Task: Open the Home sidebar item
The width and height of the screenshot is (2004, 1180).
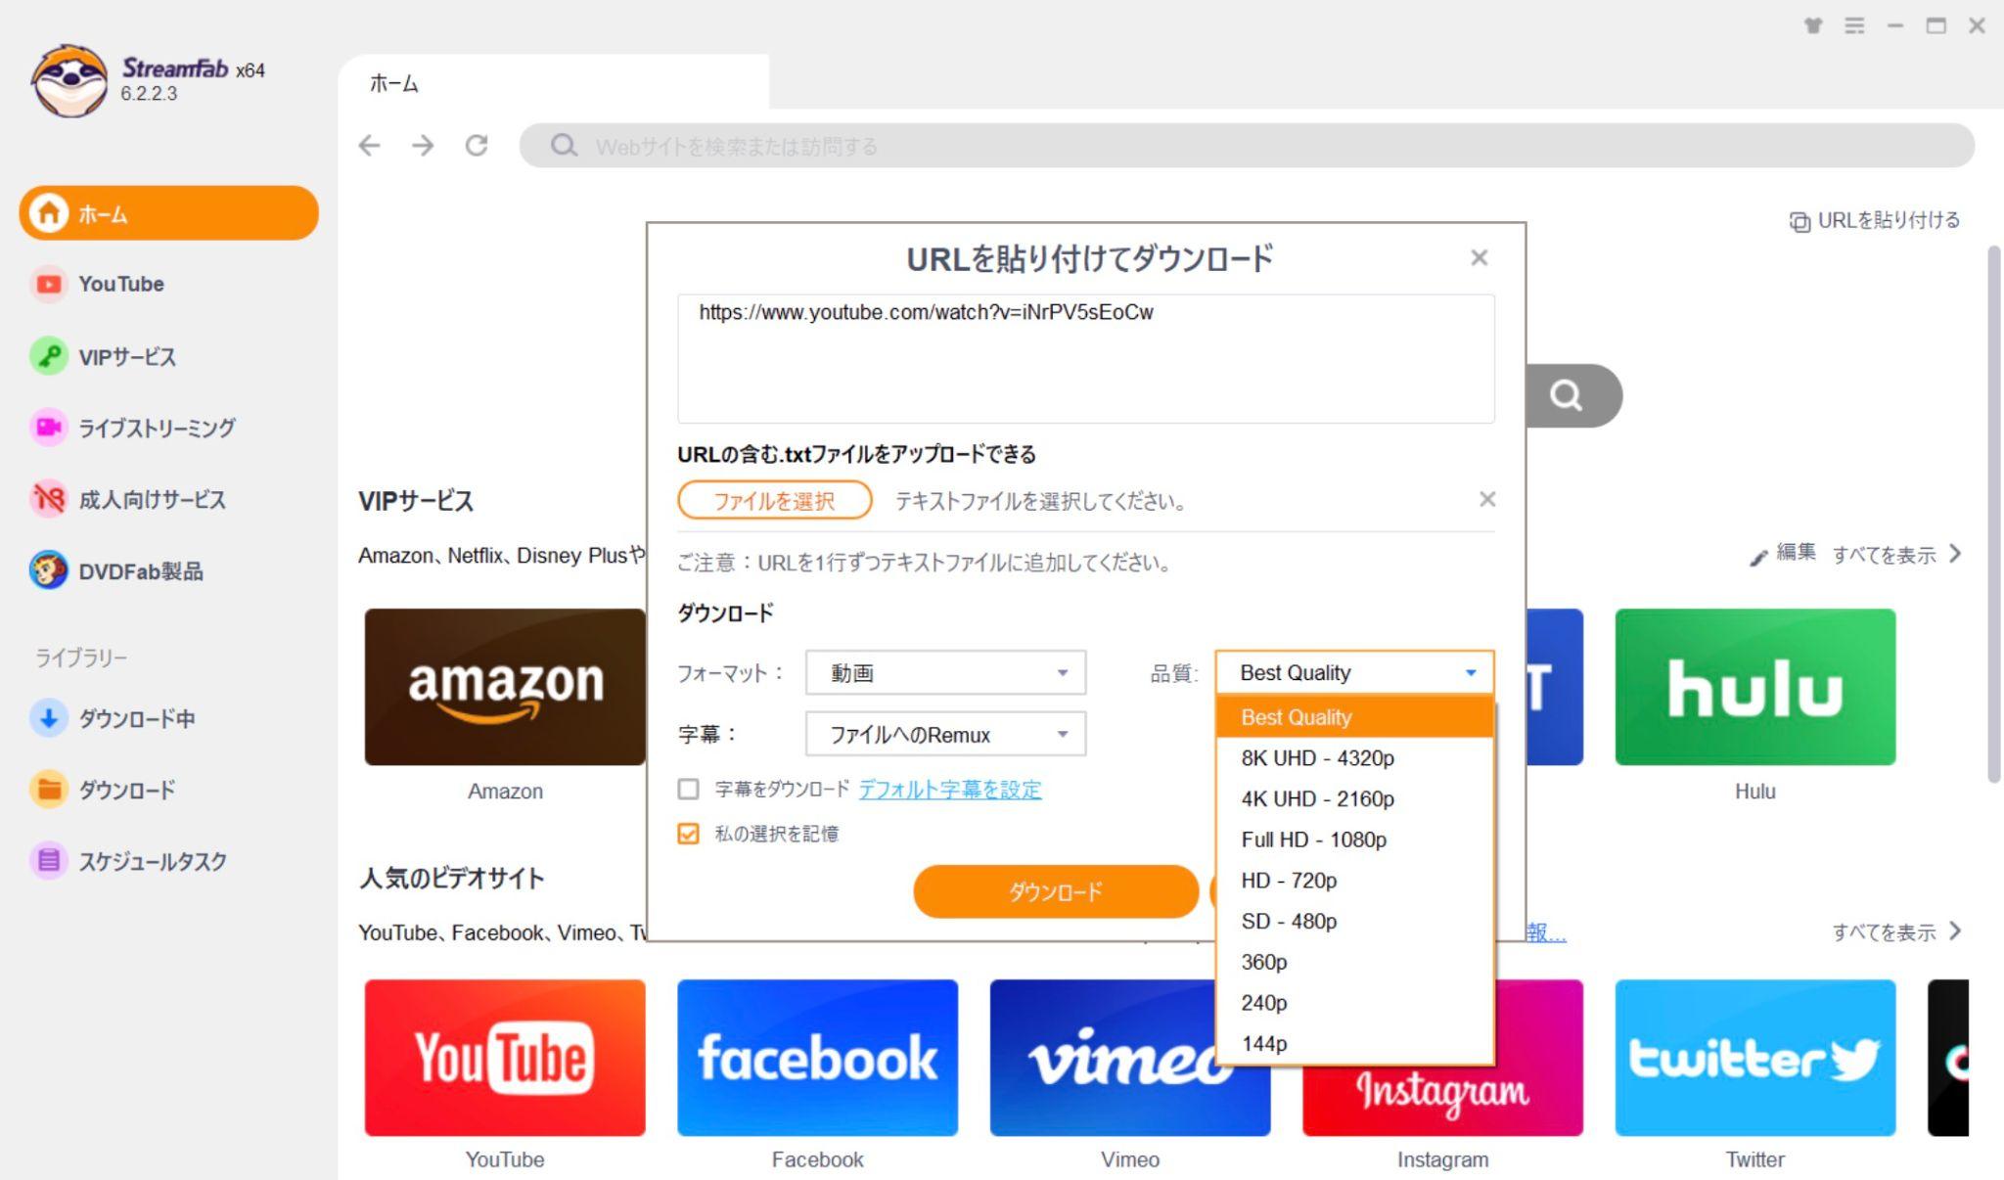Action: coord(168,213)
